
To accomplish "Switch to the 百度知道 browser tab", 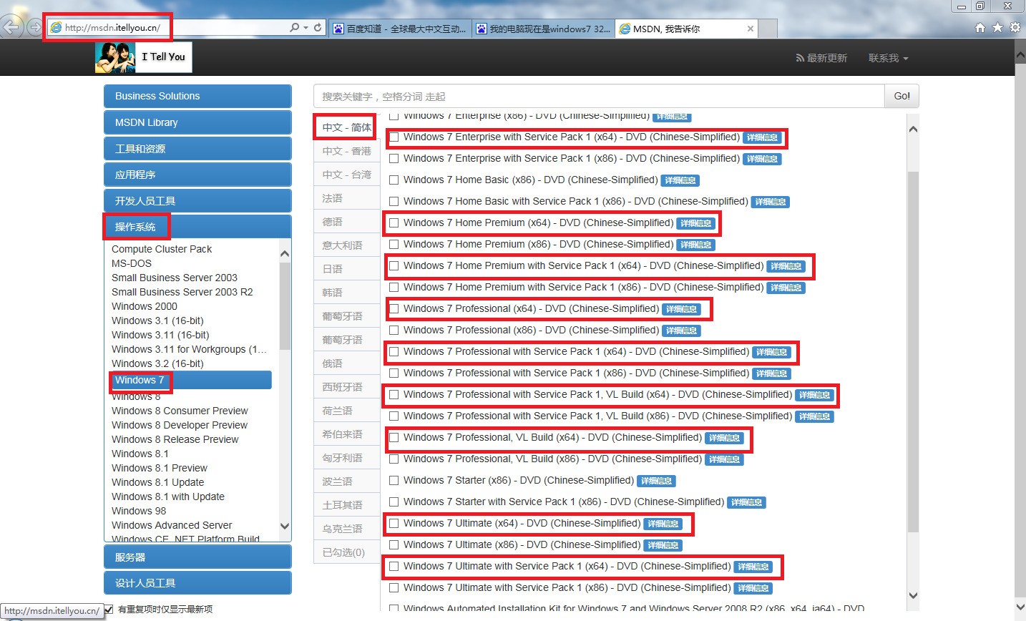I will [400, 29].
